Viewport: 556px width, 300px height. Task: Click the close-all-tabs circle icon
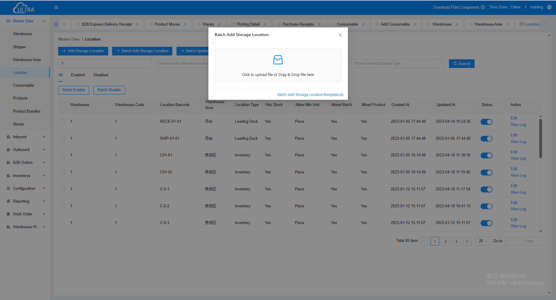56,24
